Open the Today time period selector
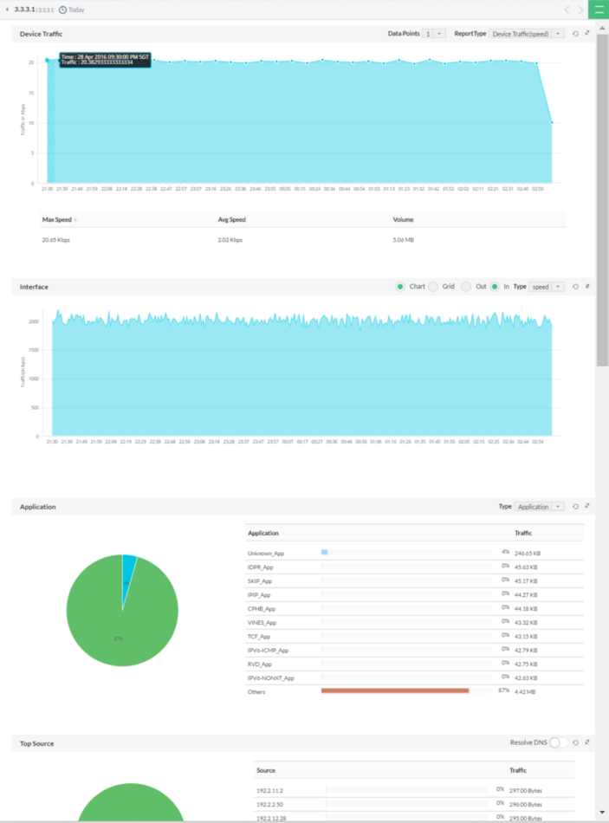Image resolution: width=609 pixels, height=823 pixels. (72, 10)
